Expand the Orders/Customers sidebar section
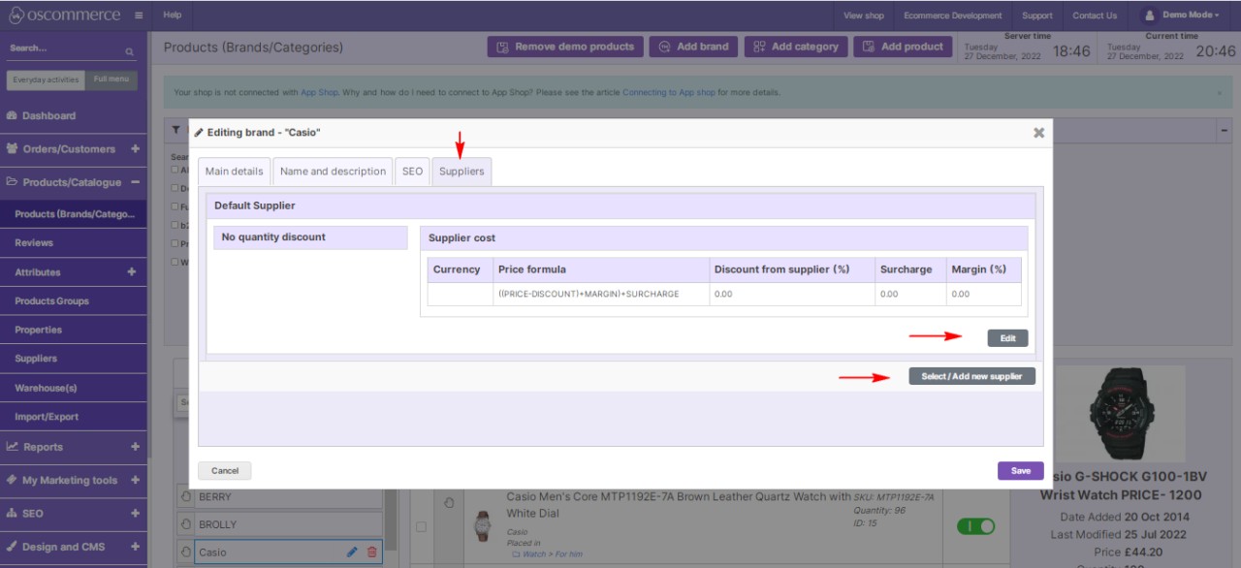Screen dimensions: 1241x568 click(x=134, y=149)
